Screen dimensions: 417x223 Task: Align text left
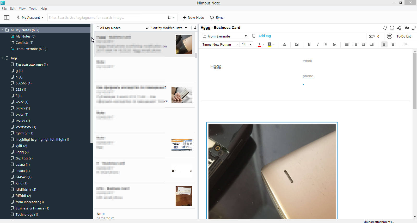pos(384,44)
